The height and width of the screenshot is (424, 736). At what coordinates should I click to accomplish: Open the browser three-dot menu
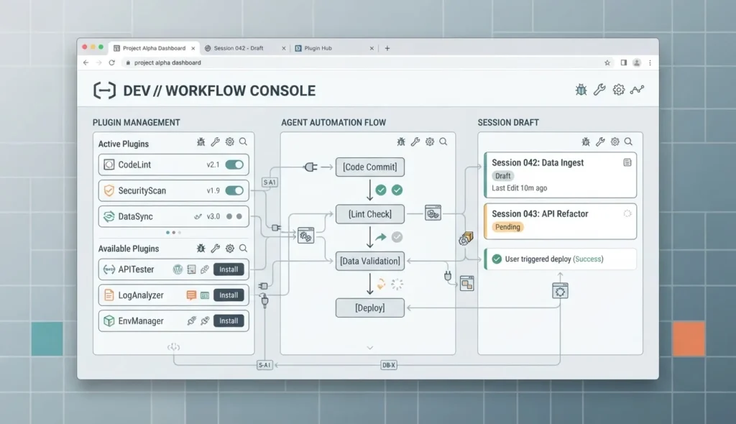tap(650, 63)
